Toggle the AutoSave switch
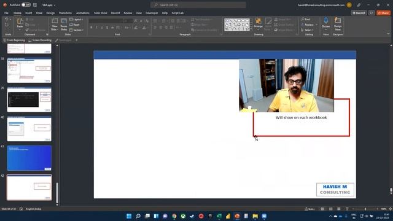This screenshot has height=221, width=393. [x=26, y=5]
